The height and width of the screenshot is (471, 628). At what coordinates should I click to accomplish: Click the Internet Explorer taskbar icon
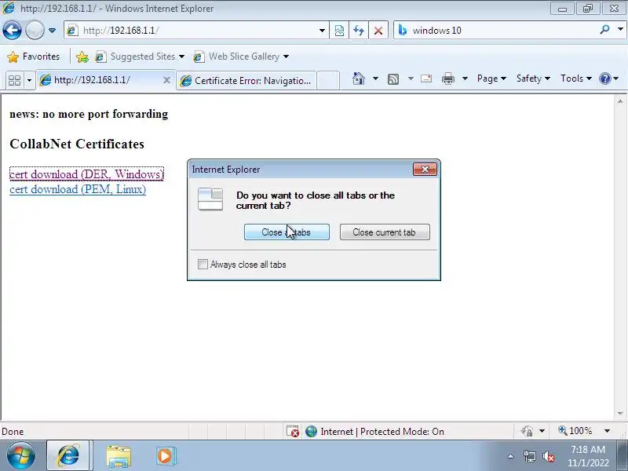coord(68,456)
